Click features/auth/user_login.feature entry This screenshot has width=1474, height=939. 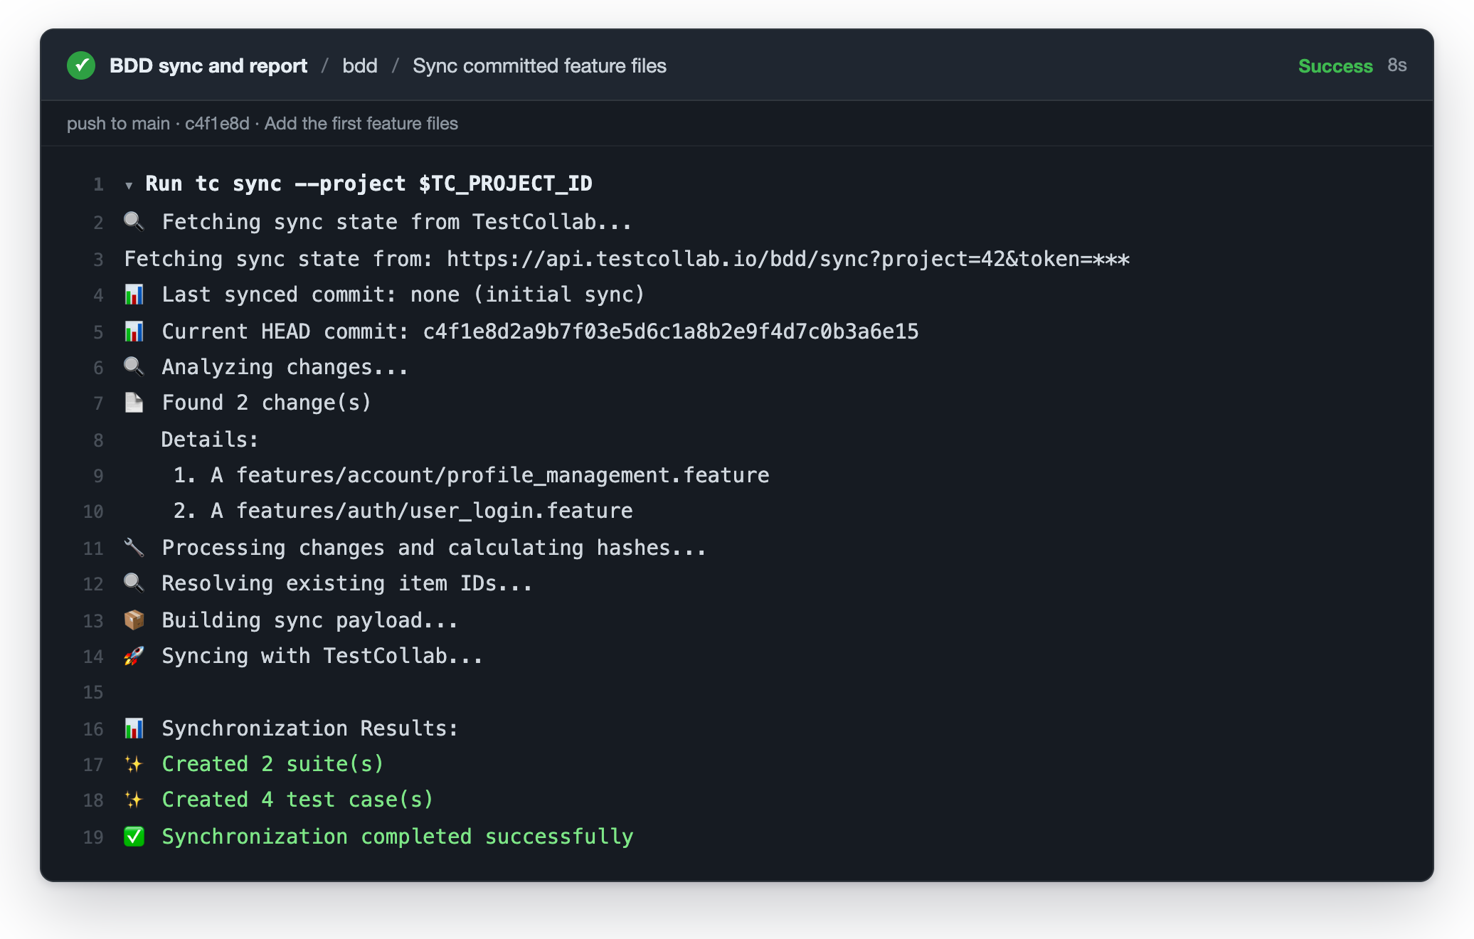point(434,511)
